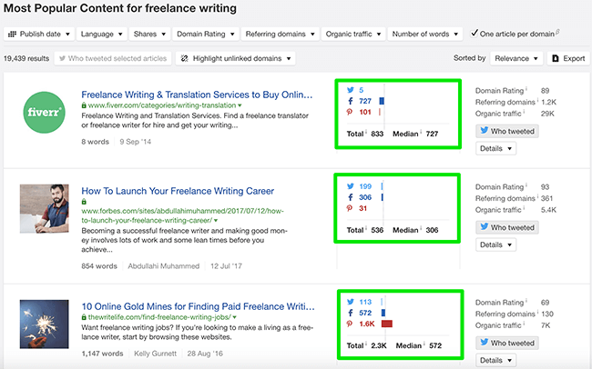
Task: Click the red Pinterest share bar for thewritelife.com
Action: [386, 324]
